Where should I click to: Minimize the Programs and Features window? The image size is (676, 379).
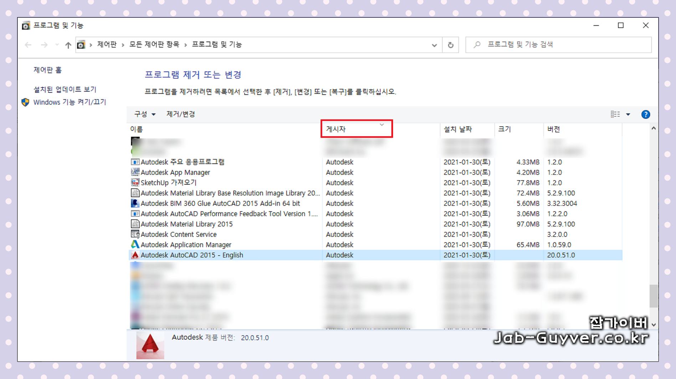pyautogui.click(x=596, y=26)
